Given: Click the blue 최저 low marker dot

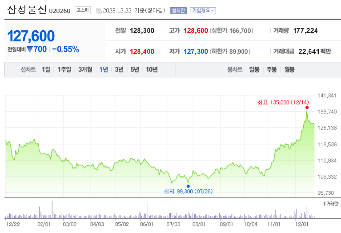Looking at the screenshot, I should tap(188, 186).
